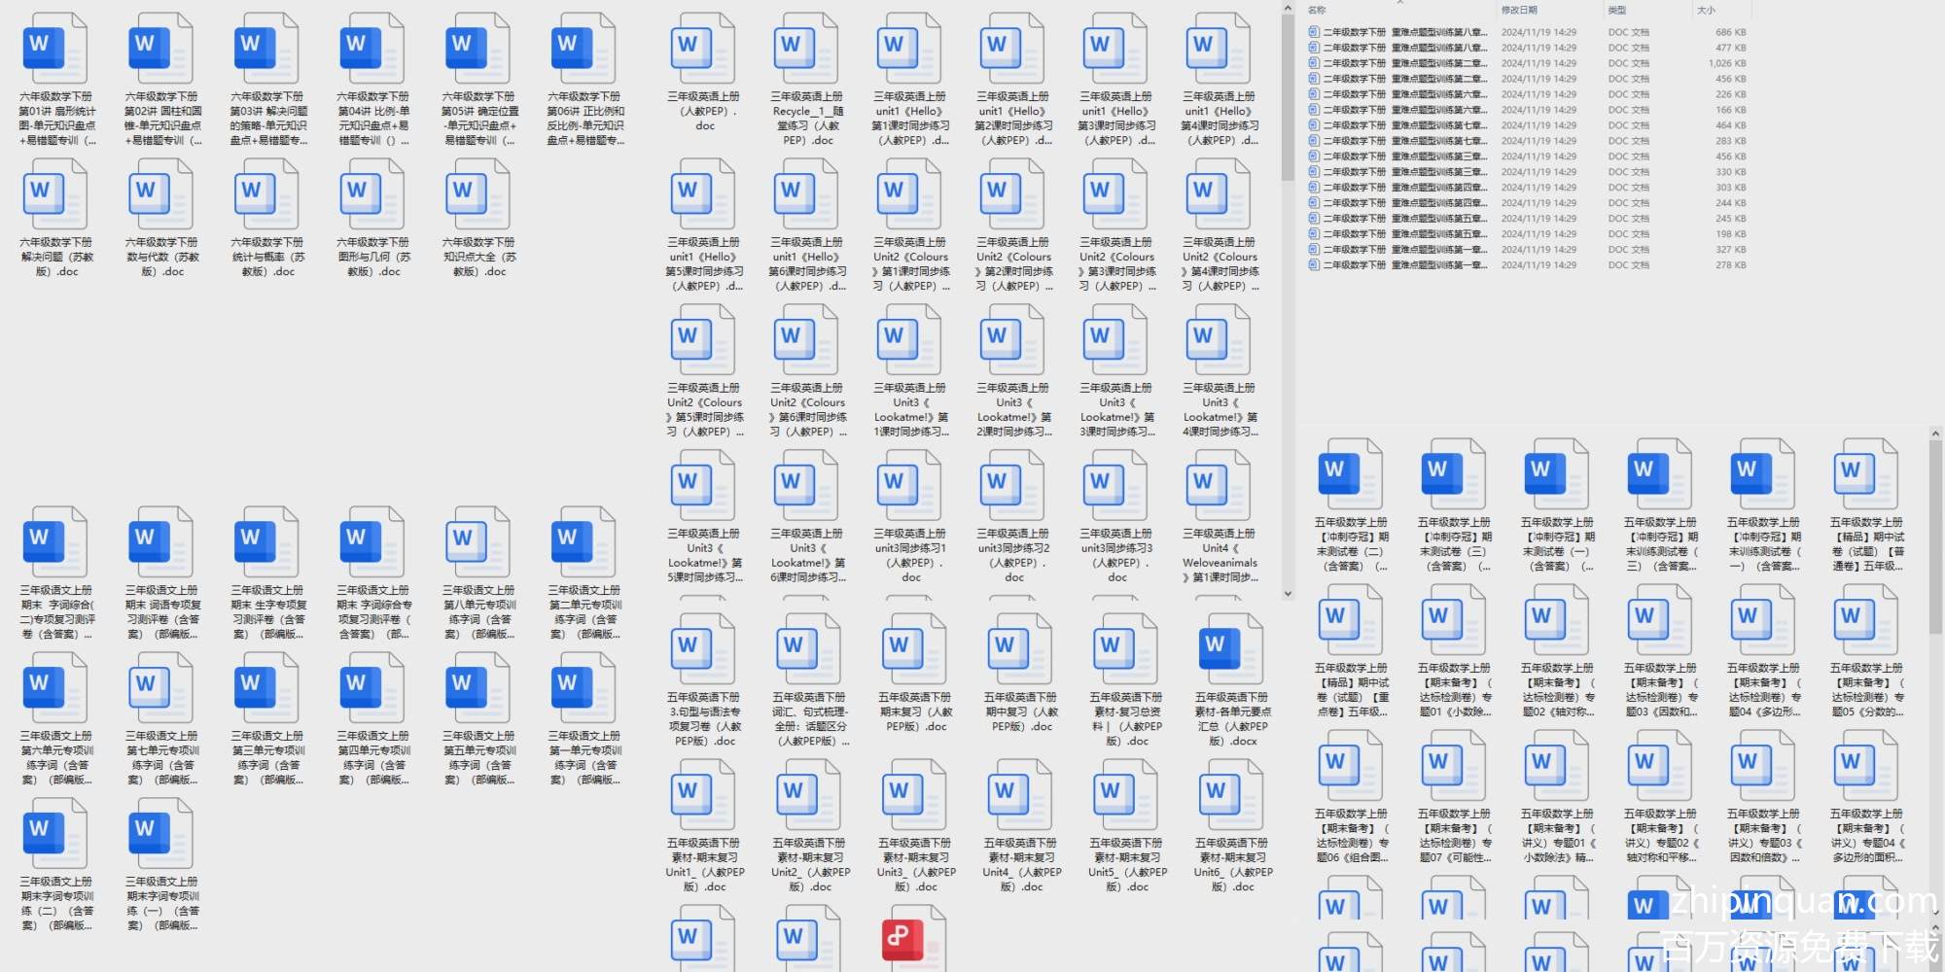Open 三年级语文上册 第八单元专项训练 file

tap(479, 573)
